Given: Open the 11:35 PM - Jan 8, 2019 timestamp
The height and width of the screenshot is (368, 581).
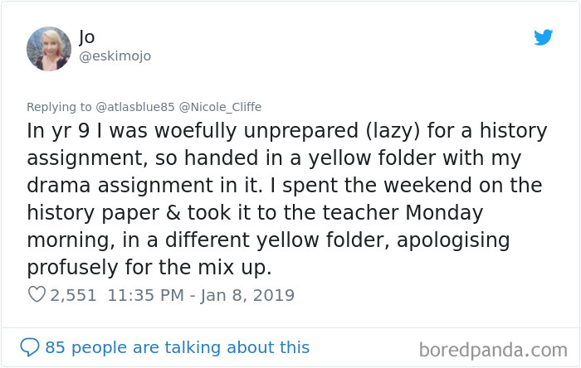Looking at the screenshot, I should [201, 295].
